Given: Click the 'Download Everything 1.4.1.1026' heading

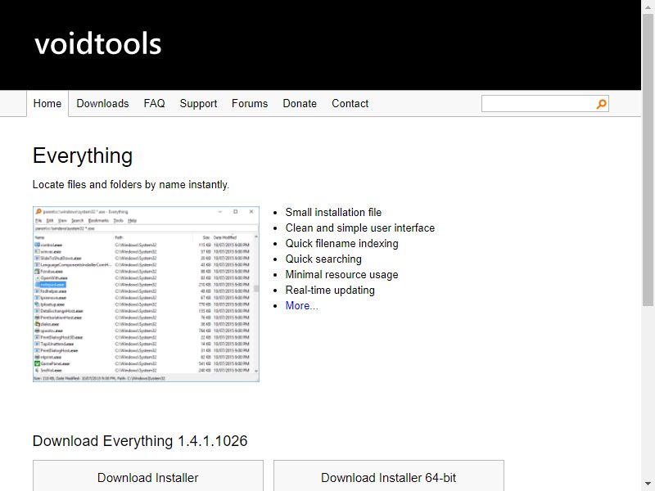Looking at the screenshot, I should pos(140,441).
